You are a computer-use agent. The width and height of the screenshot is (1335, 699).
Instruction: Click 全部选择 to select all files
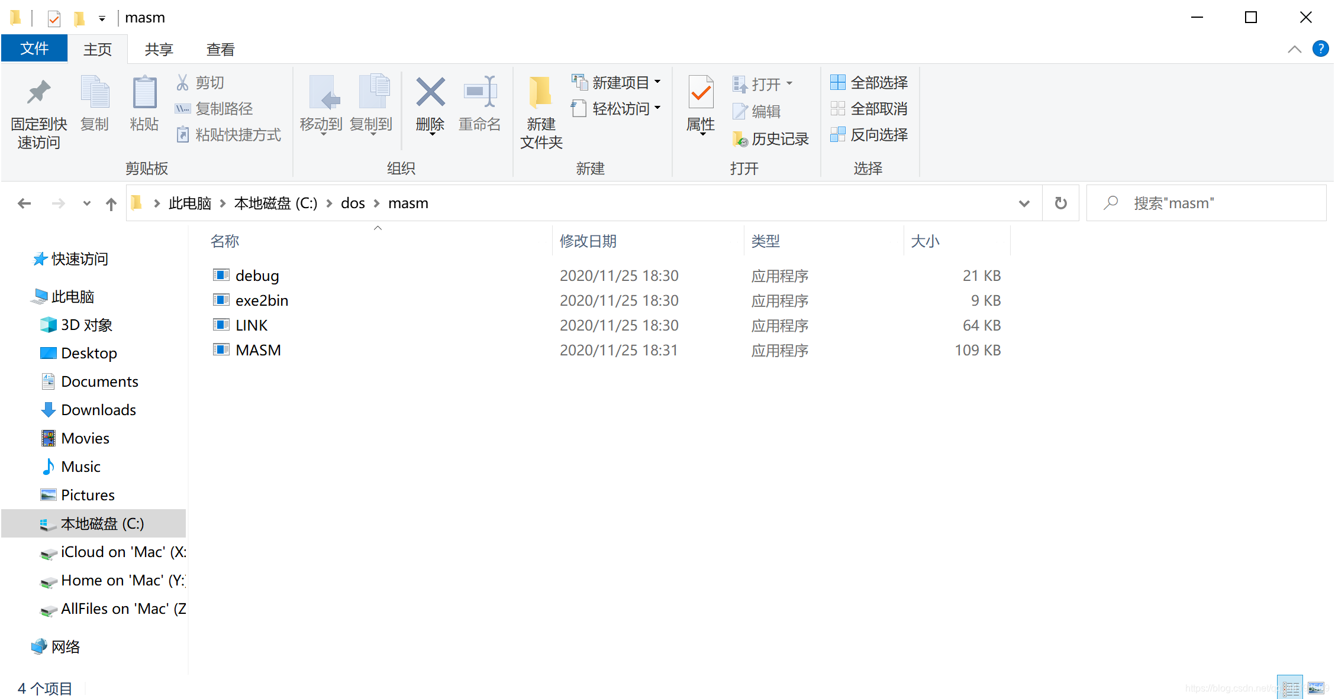878,82
